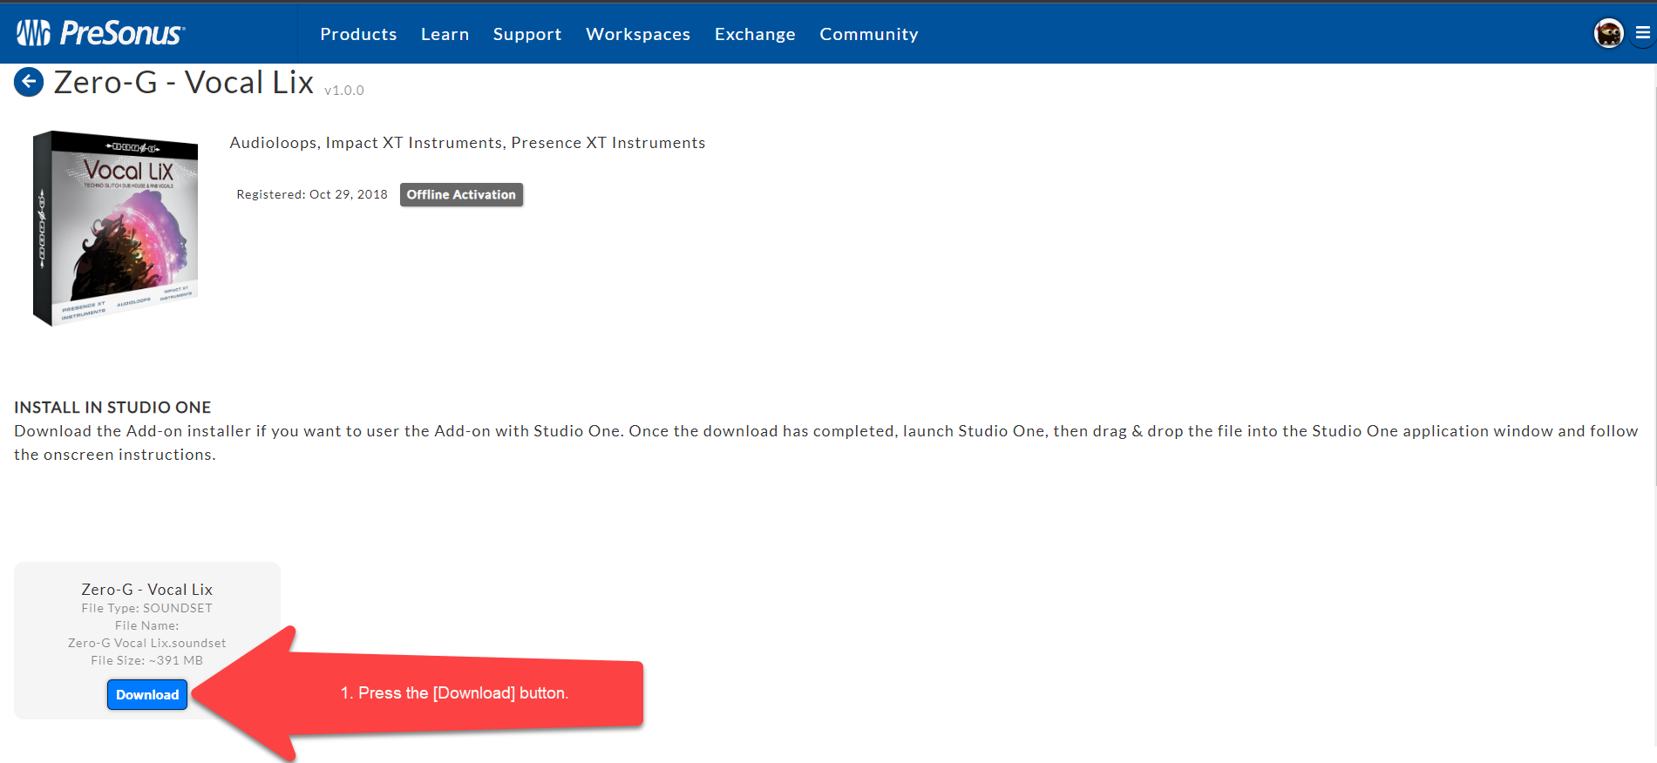The height and width of the screenshot is (763, 1657).
Task: Open the Exchange nav item
Action: click(x=754, y=34)
